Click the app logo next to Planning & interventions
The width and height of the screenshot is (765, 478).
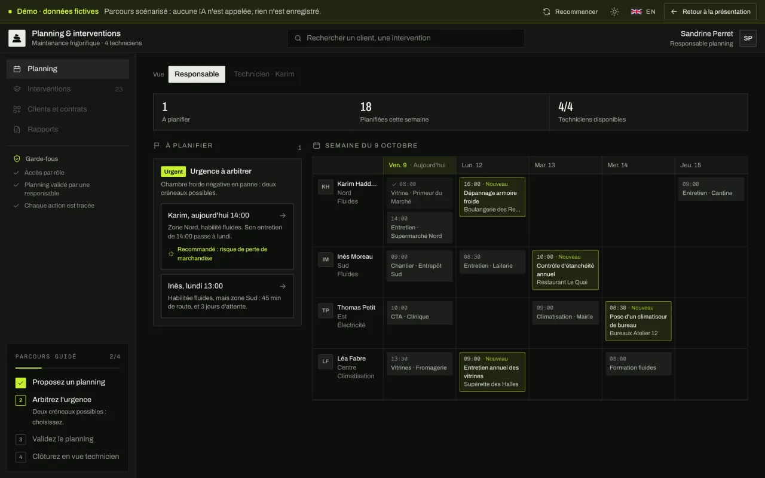17,38
